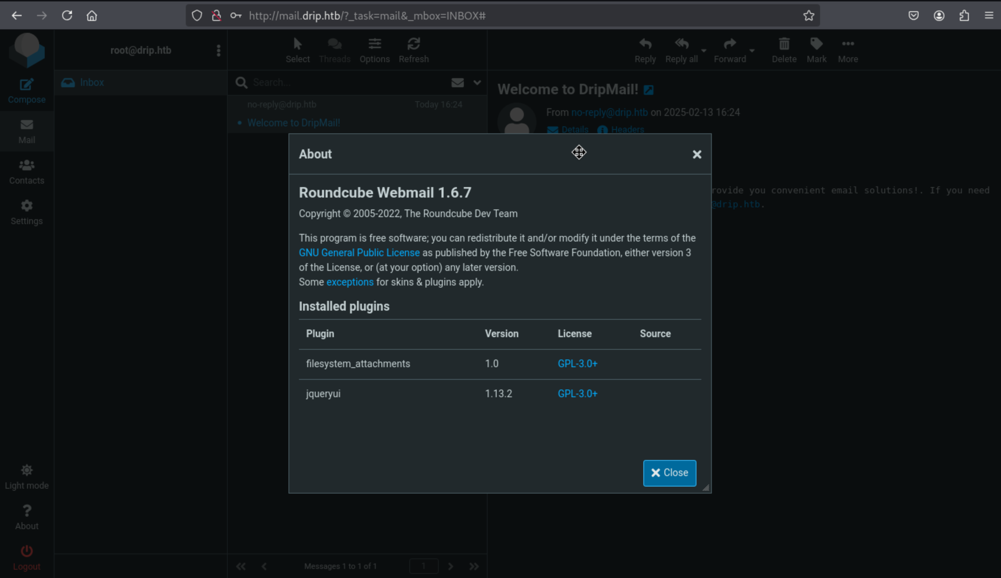Open the Settings gear icon
1001x578 pixels.
pos(27,206)
